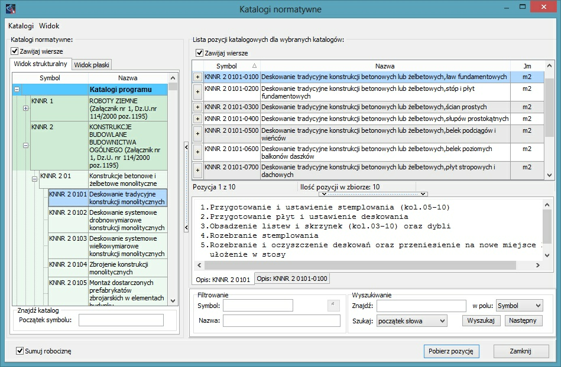Click right arrow of description horizontal scrollbar
This screenshot has height=367, width=561.
[537, 266]
